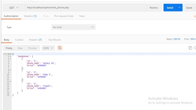Expand the Send options arrow

(179, 8)
